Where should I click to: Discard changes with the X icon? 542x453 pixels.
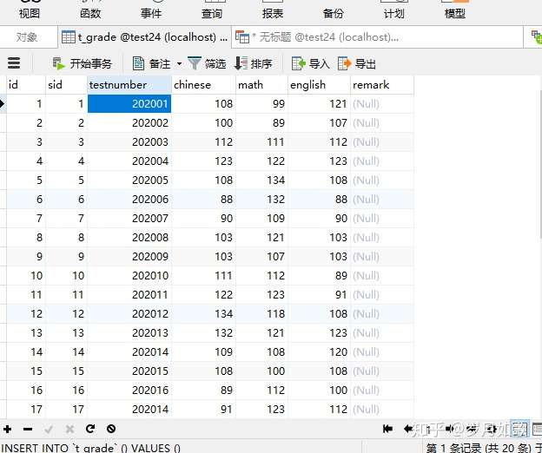(69, 430)
